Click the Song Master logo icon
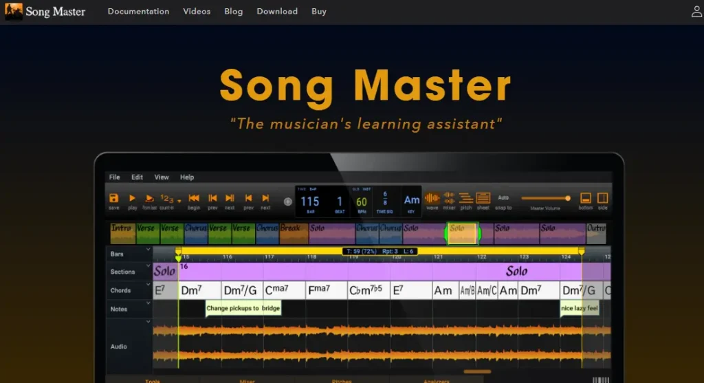704x383 pixels. pyautogui.click(x=14, y=11)
